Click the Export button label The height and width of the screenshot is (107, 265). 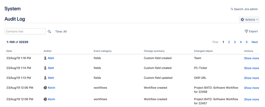[x=253, y=31]
